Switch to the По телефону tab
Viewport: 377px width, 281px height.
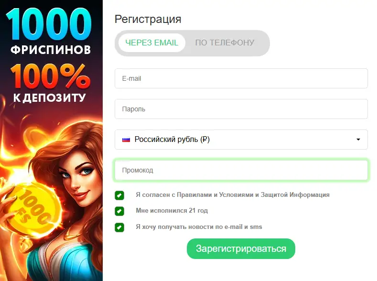point(225,43)
